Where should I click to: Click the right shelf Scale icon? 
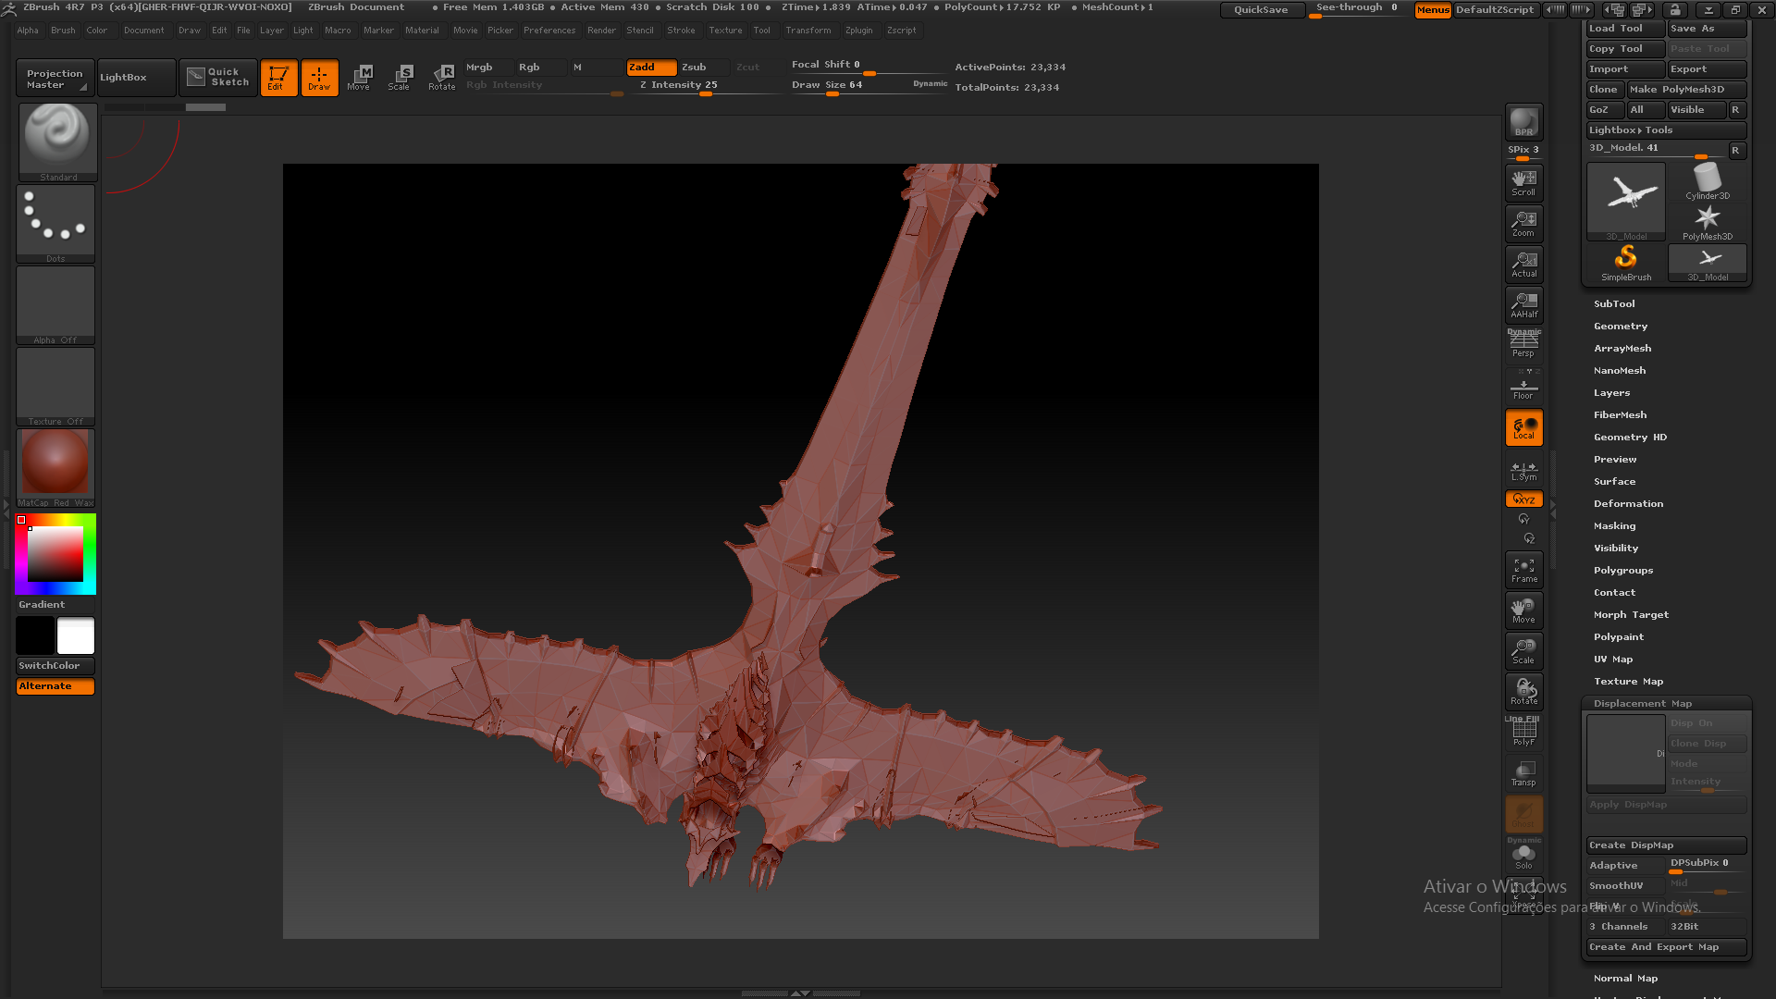[x=1523, y=651]
